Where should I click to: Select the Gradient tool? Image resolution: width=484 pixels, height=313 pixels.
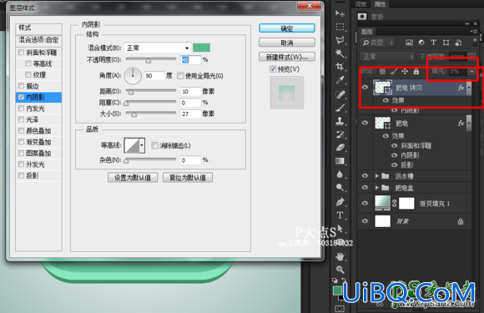pyautogui.click(x=340, y=161)
